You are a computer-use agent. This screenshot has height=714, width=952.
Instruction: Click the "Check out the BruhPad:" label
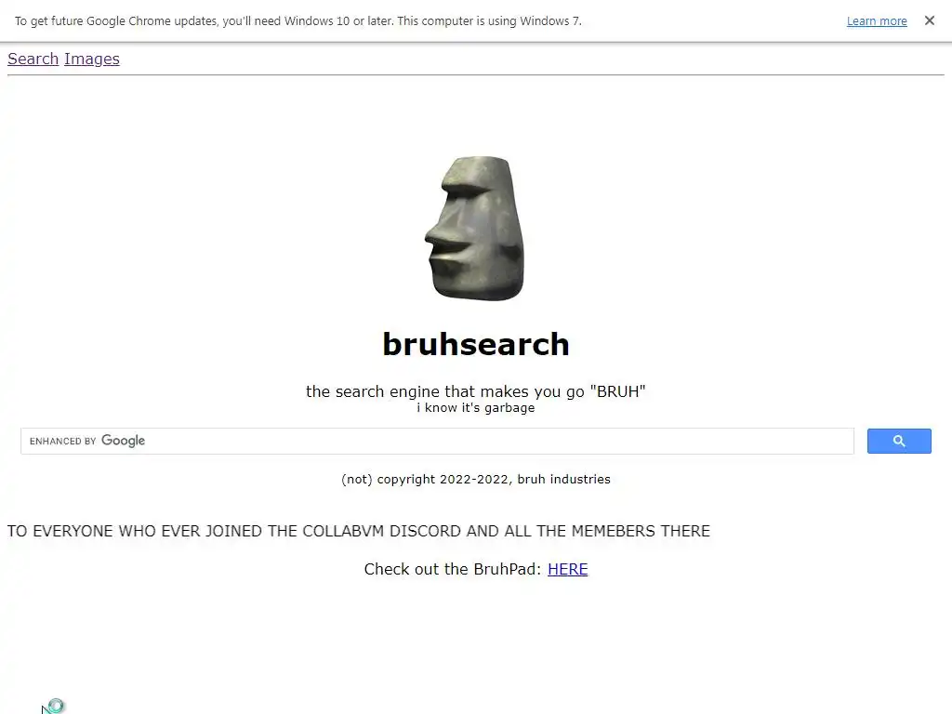453,569
